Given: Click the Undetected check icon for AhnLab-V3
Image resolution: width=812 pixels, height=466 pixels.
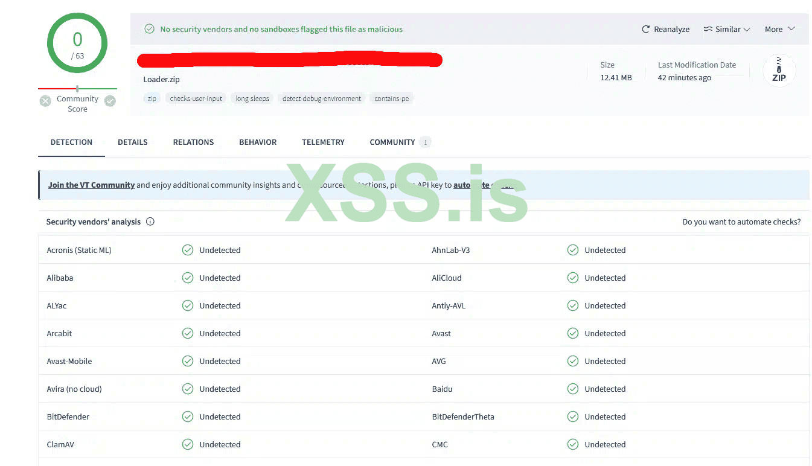Looking at the screenshot, I should [x=573, y=250].
